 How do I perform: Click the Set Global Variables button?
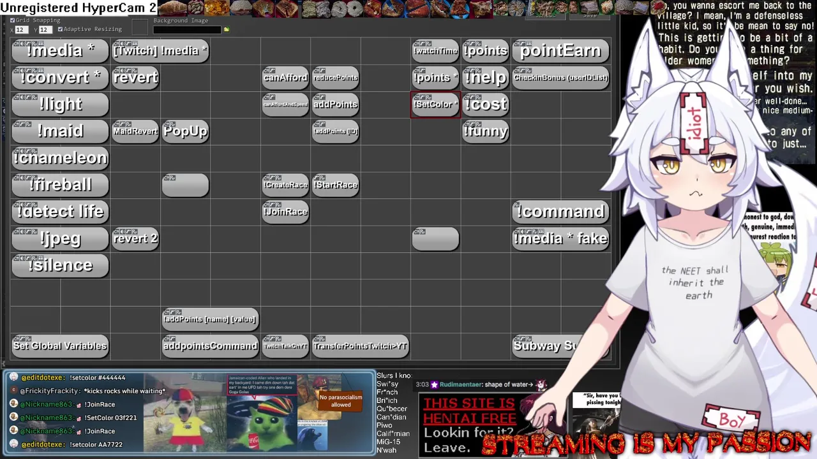tap(61, 346)
